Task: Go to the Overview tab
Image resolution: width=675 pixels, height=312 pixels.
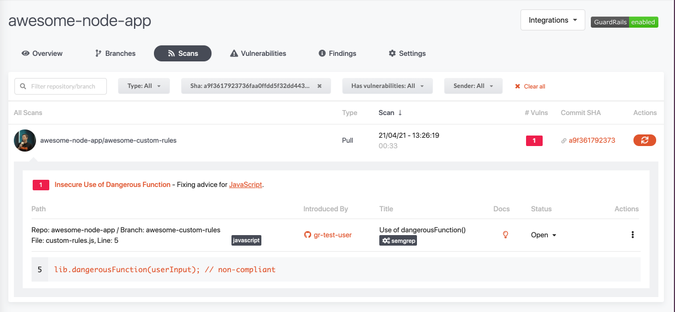Action: point(42,54)
